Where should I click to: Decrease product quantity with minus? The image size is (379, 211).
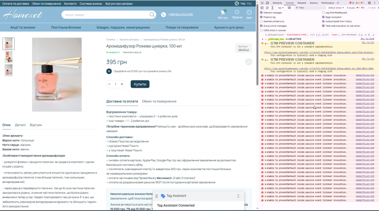tap(109, 84)
